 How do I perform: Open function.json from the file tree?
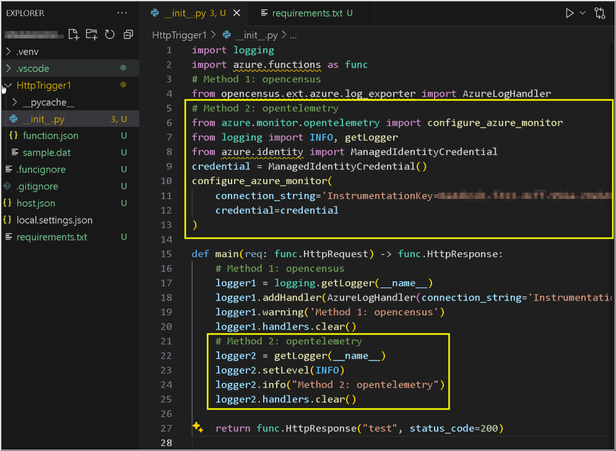tap(50, 136)
